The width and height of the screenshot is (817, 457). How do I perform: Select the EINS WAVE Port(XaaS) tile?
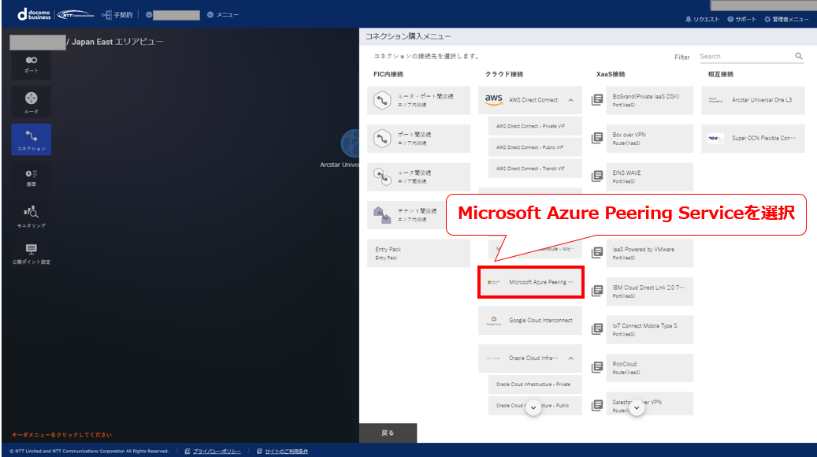click(x=650, y=176)
